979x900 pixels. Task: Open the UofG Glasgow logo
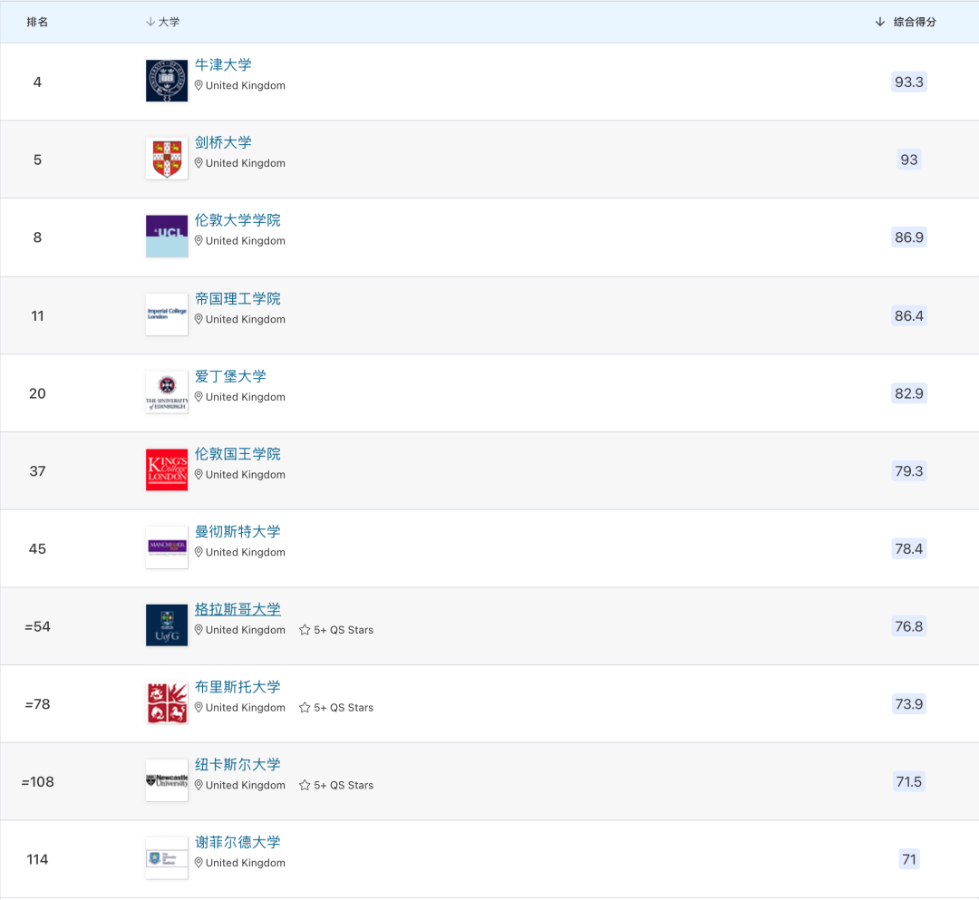click(167, 625)
